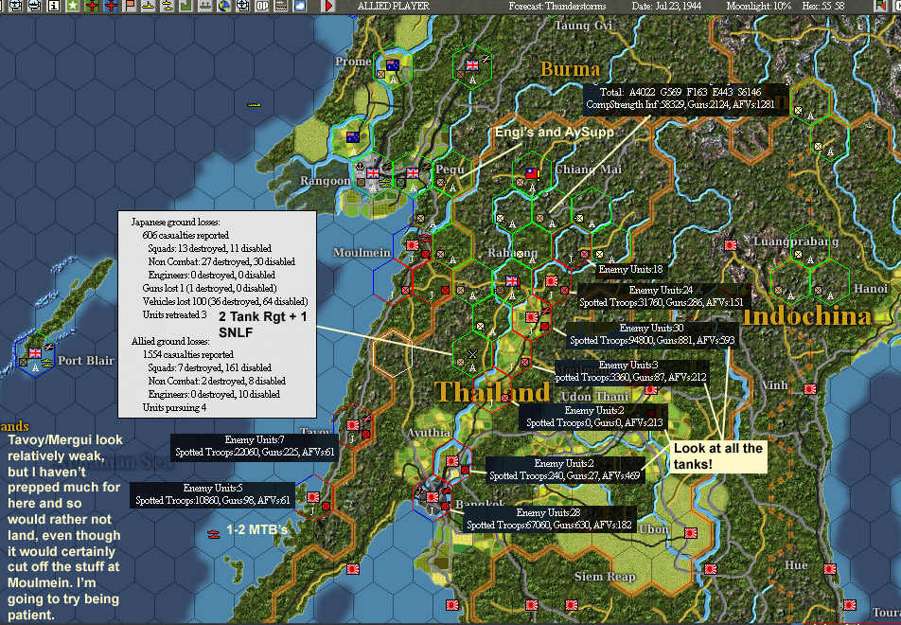Click the 'Enemy Units:28' info box near Bangkok
The width and height of the screenshot is (901, 625).
coord(549,519)
